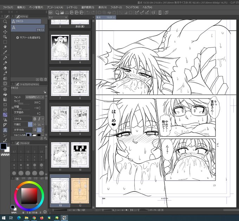Select the rectangular Selection area tool

pos(5,42)
